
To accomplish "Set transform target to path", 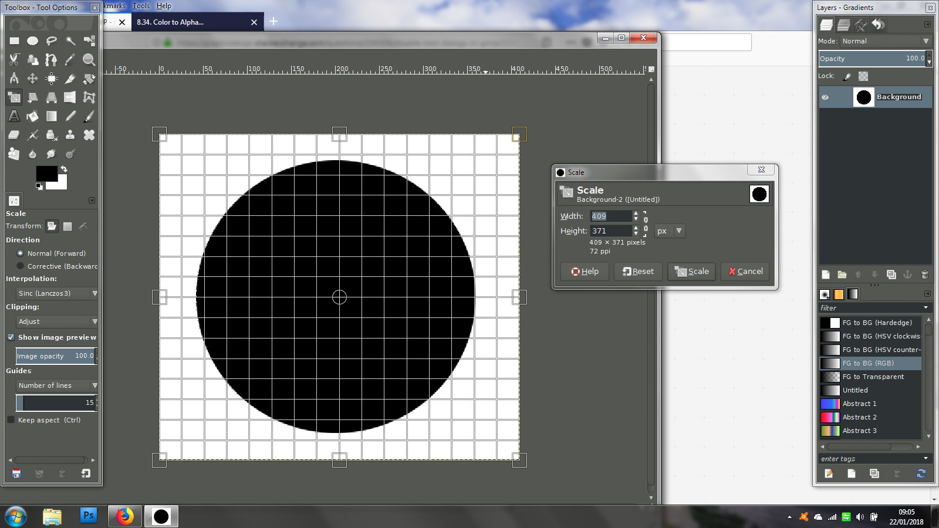I will [83, 226].
